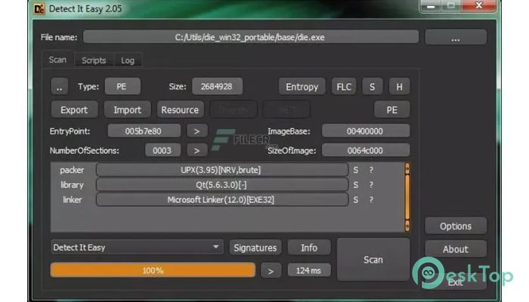Click the S icon on the library row

tap(356, 185)
